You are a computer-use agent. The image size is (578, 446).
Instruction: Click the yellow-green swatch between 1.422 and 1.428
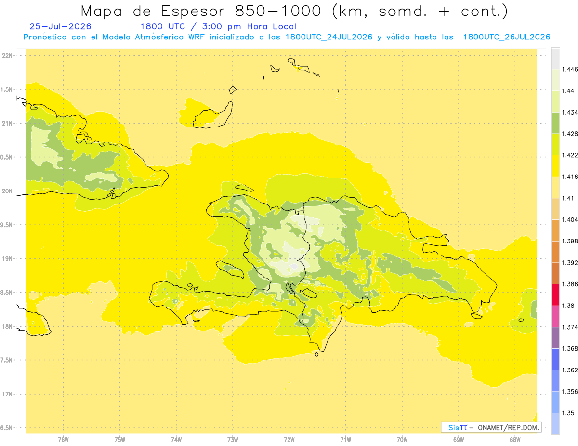tap(555, 144)
